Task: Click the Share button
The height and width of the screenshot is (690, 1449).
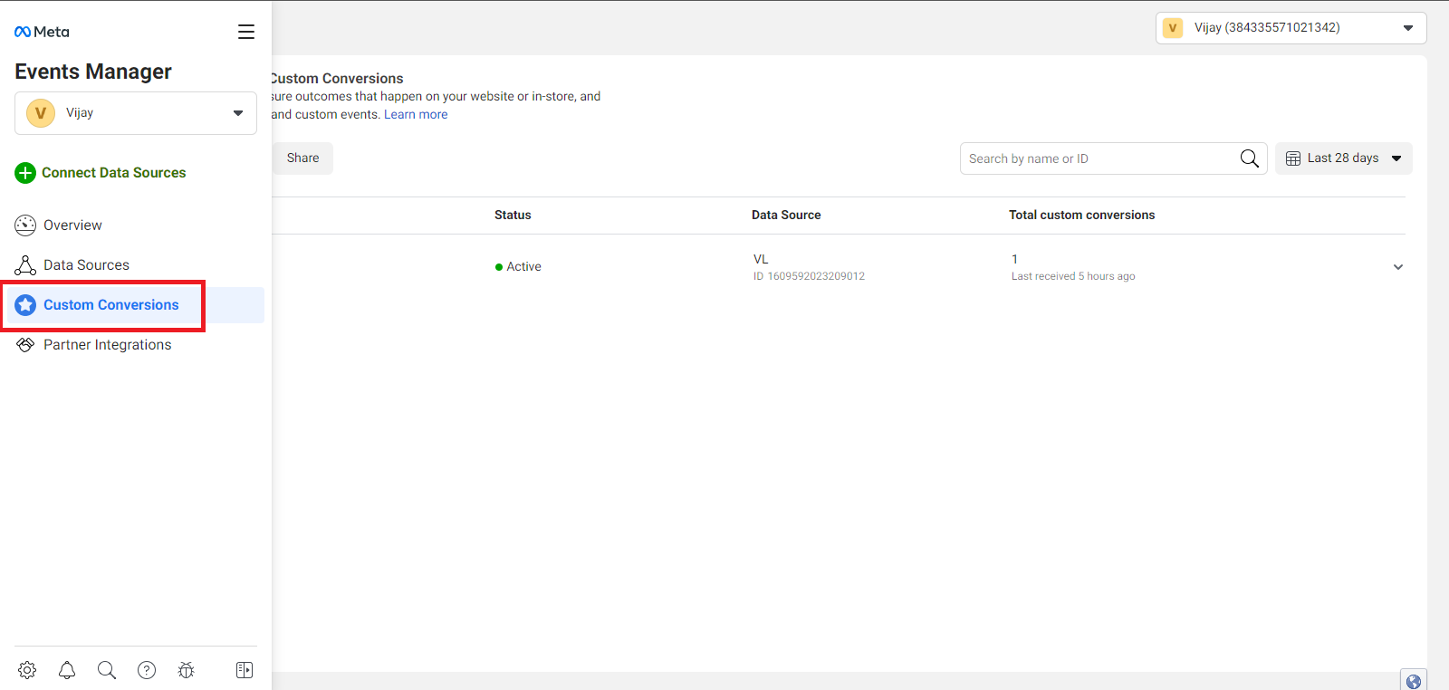Action: click(x=302, y=158)
